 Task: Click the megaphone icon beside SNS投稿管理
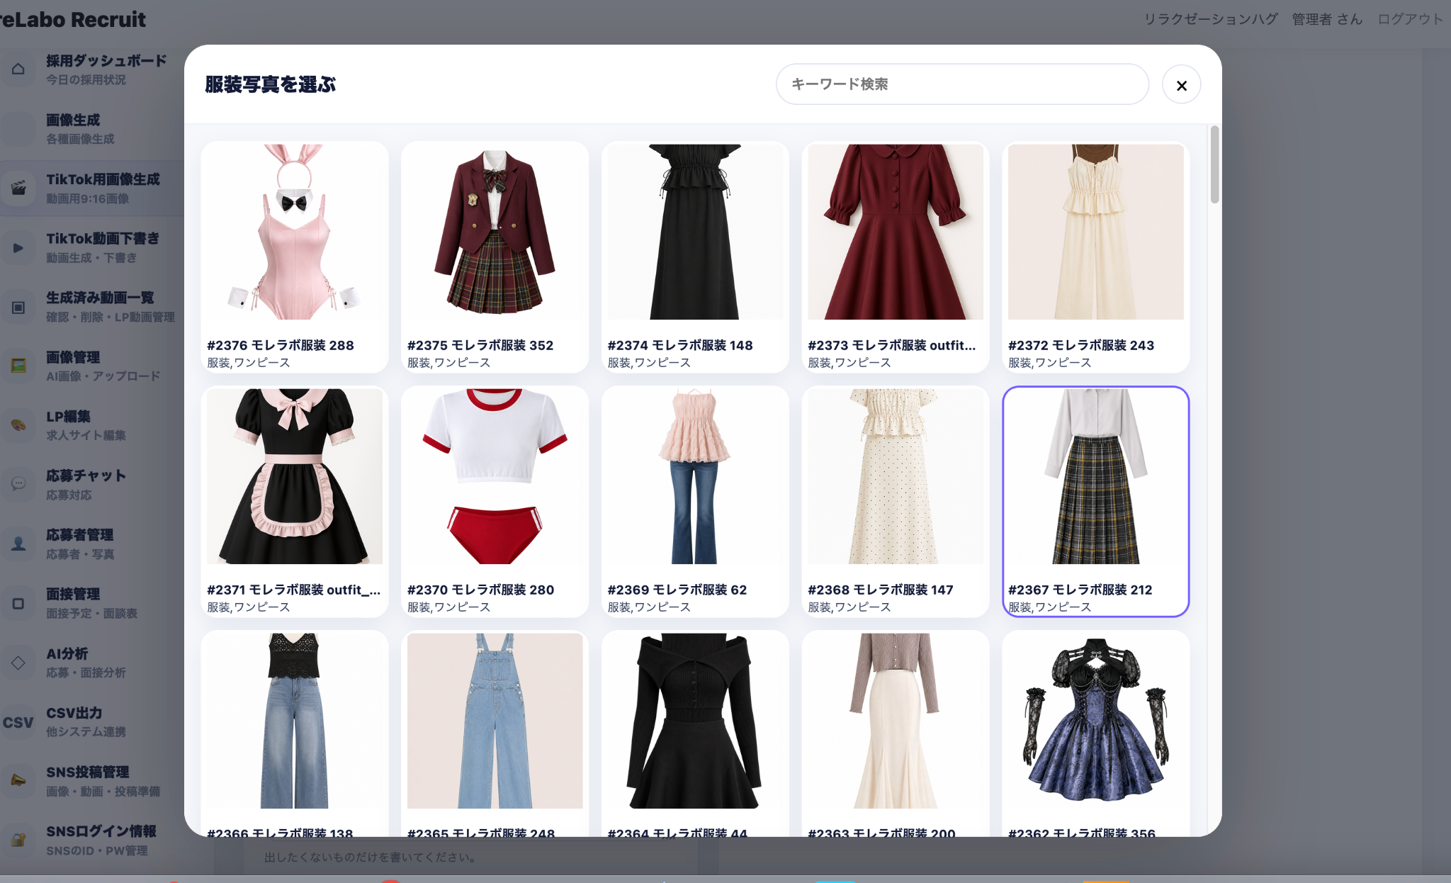pos(18,781)
